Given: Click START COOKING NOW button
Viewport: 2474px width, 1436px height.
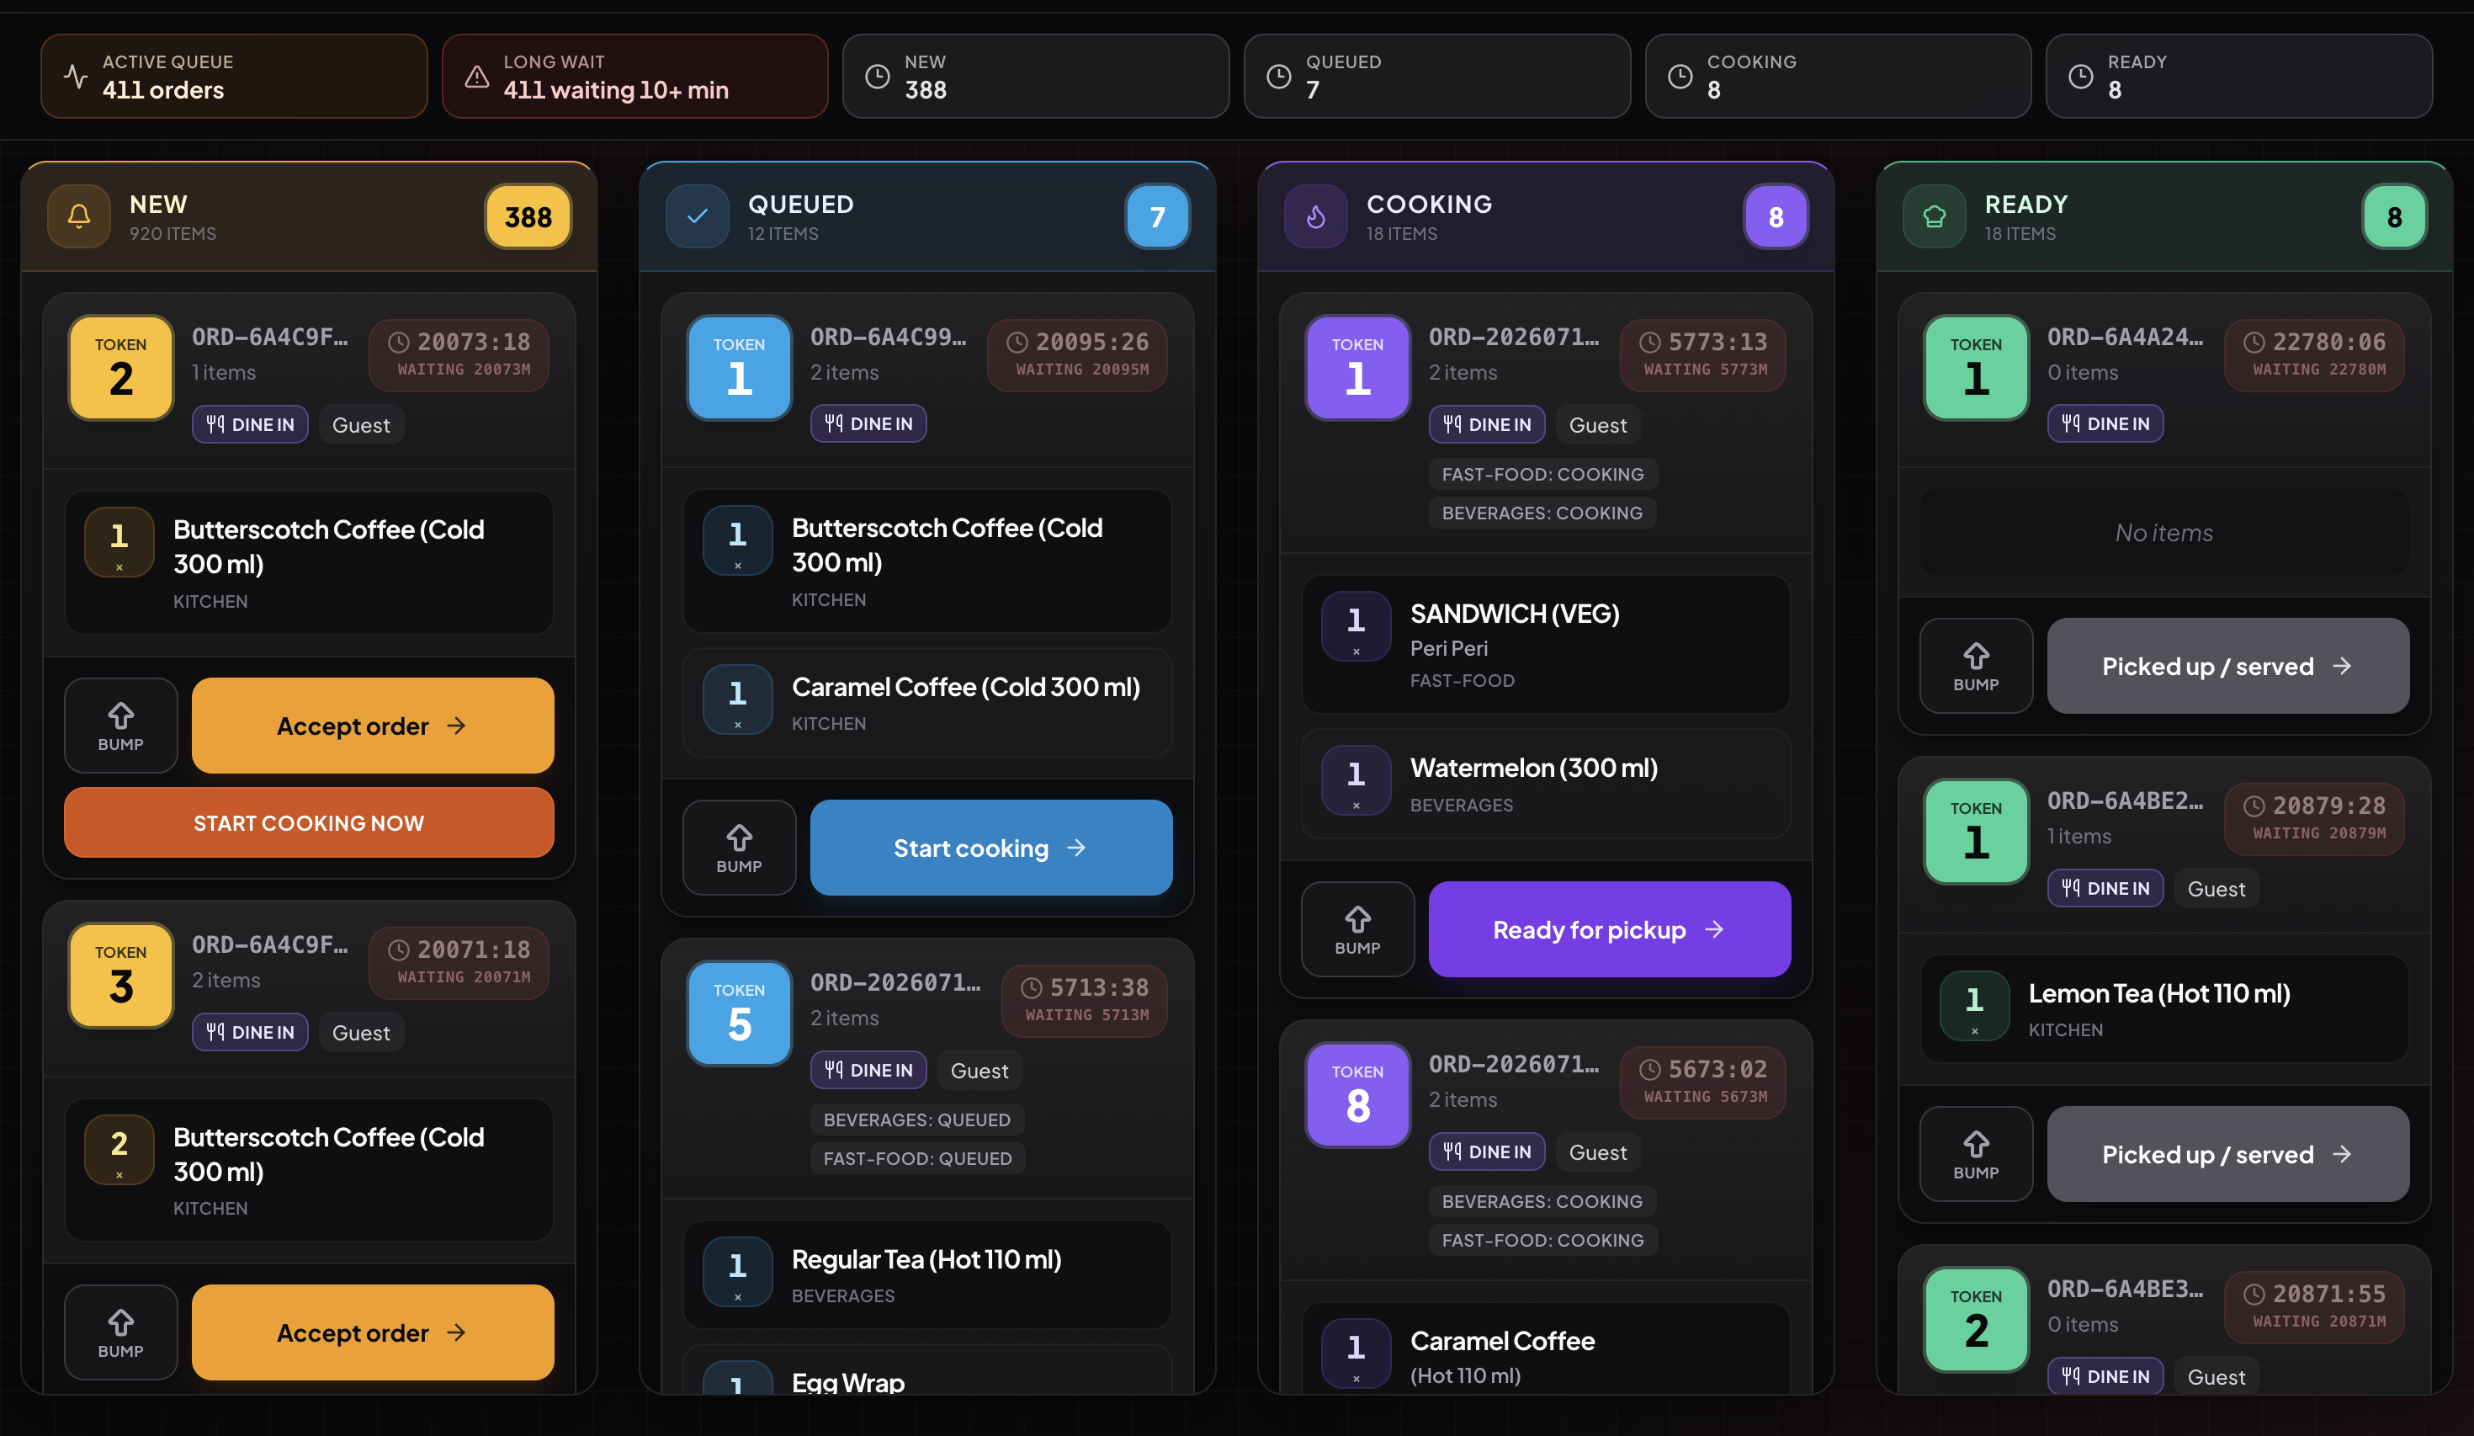Looking at the screenshot, I should pos(310,822).
